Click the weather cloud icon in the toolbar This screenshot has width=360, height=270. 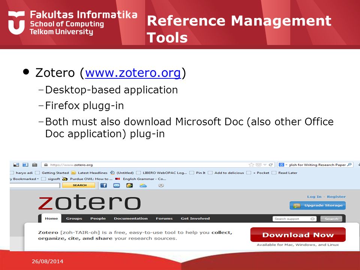(x=143, y=185)
